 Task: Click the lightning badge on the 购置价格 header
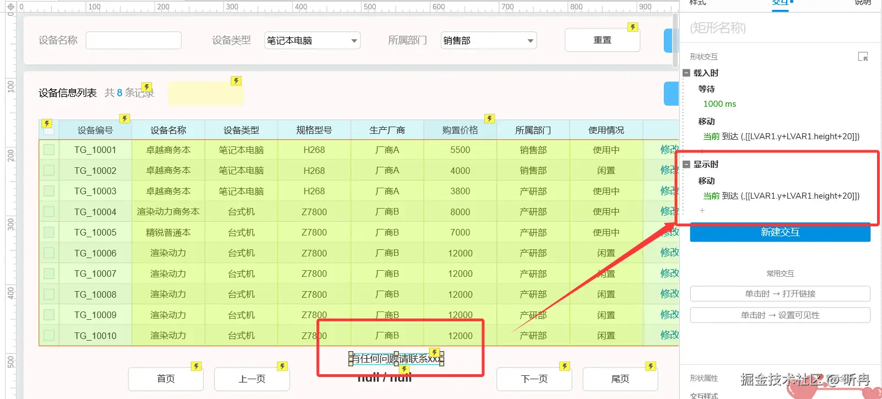coord(490,118)
